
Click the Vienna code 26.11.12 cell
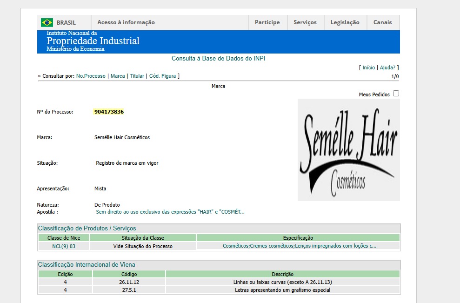129,282
